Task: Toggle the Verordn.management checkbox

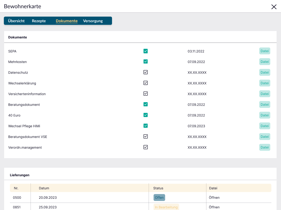Action: (146, 147)
